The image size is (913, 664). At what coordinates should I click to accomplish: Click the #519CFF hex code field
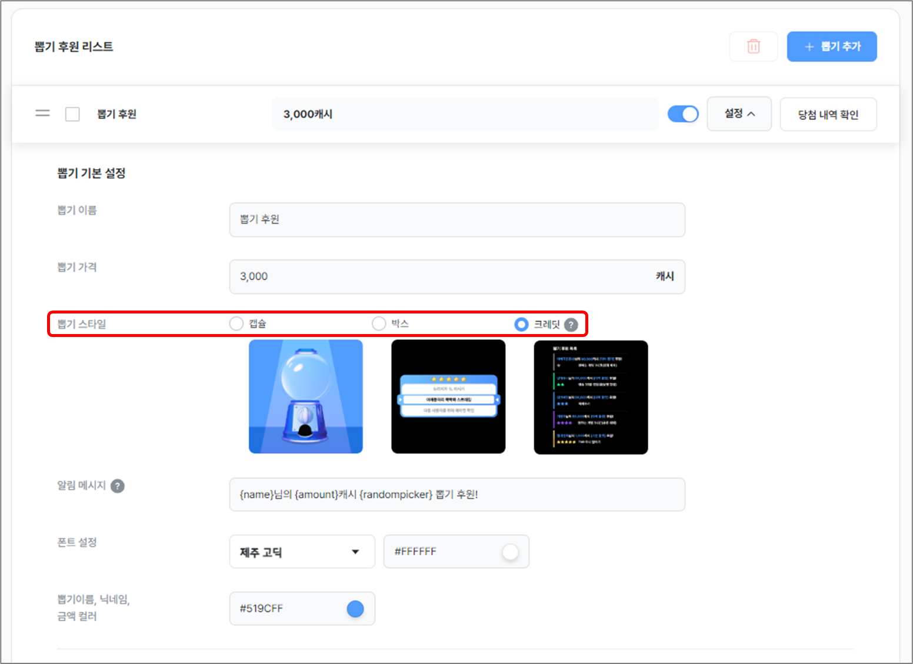point(302,609)
